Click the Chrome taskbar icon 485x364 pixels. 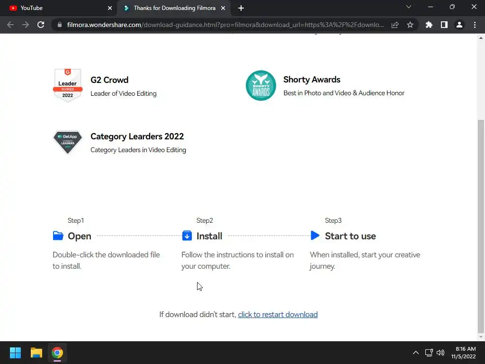[57, 353]
